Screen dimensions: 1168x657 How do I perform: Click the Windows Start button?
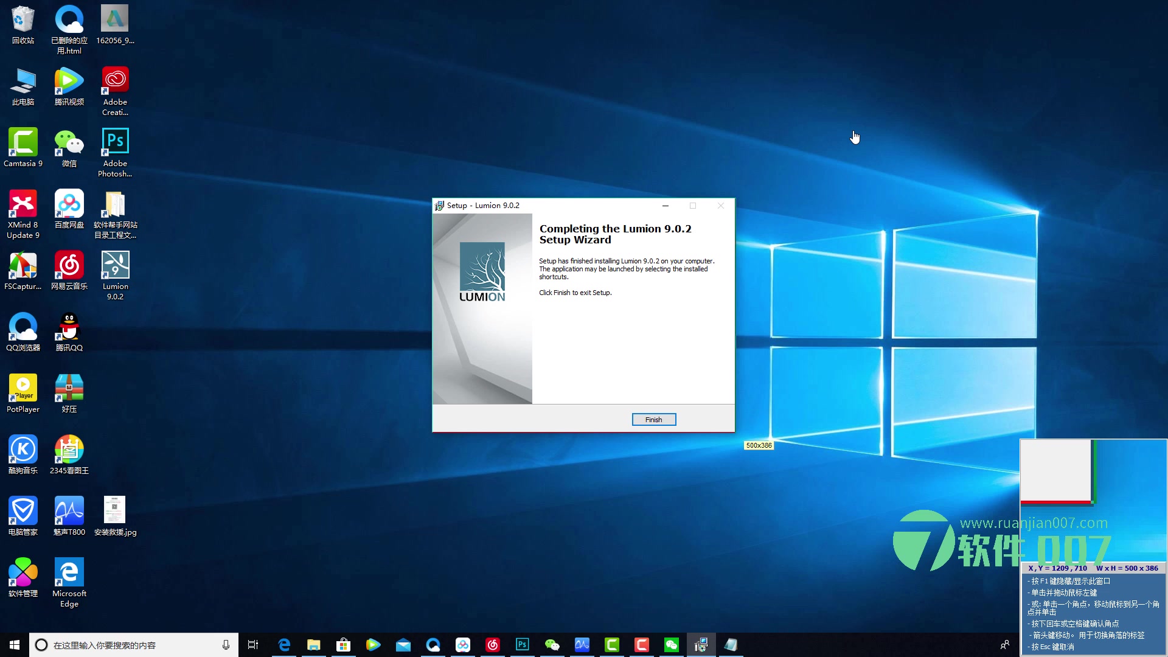click(x=15, y=645)
